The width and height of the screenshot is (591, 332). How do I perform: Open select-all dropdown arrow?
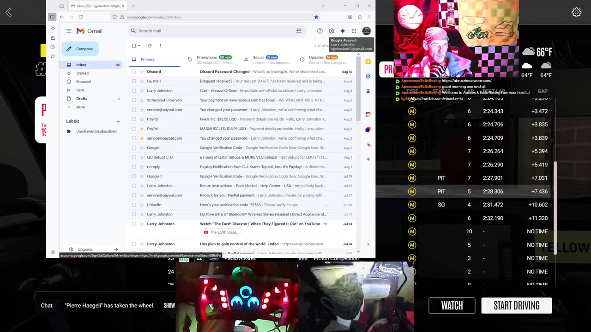pyautogui.click(x=139, y=46)
